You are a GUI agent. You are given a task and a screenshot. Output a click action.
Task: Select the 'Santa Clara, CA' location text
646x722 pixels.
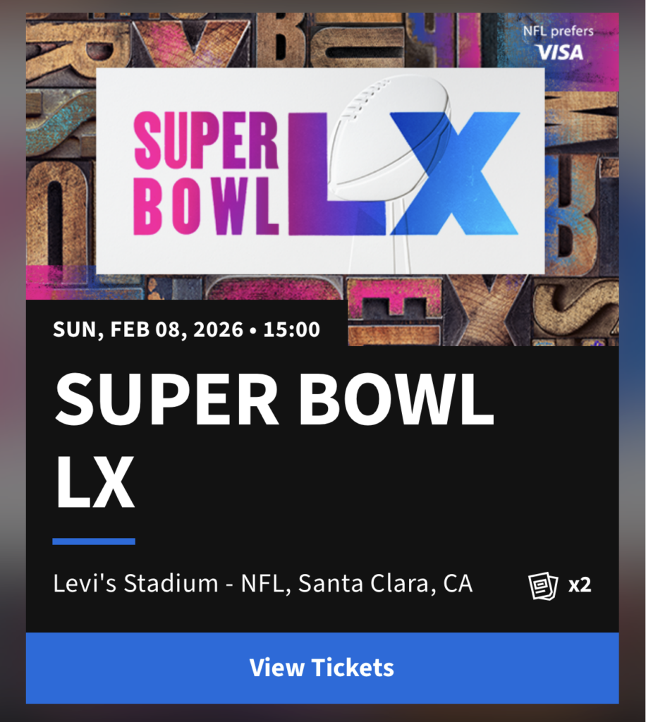tap(385, 584)
